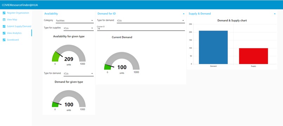Click the Supply & Demand heading

click(x=200, y=14)
